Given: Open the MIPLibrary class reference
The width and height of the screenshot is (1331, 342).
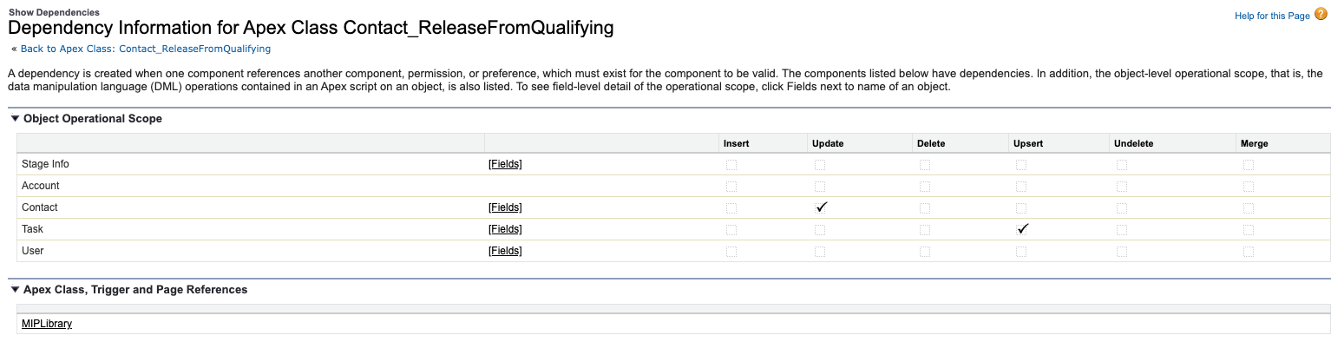Looking at the screenshot, I should coord(47,324).
